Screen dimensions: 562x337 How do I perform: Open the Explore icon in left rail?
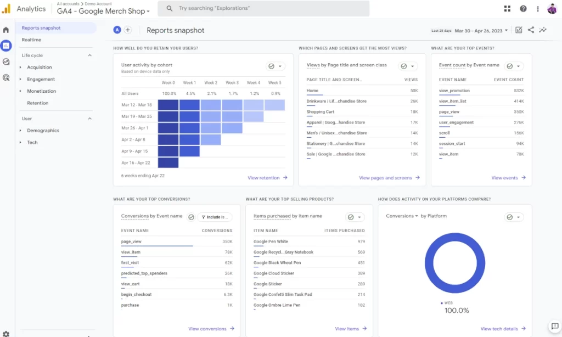point(5,61)
